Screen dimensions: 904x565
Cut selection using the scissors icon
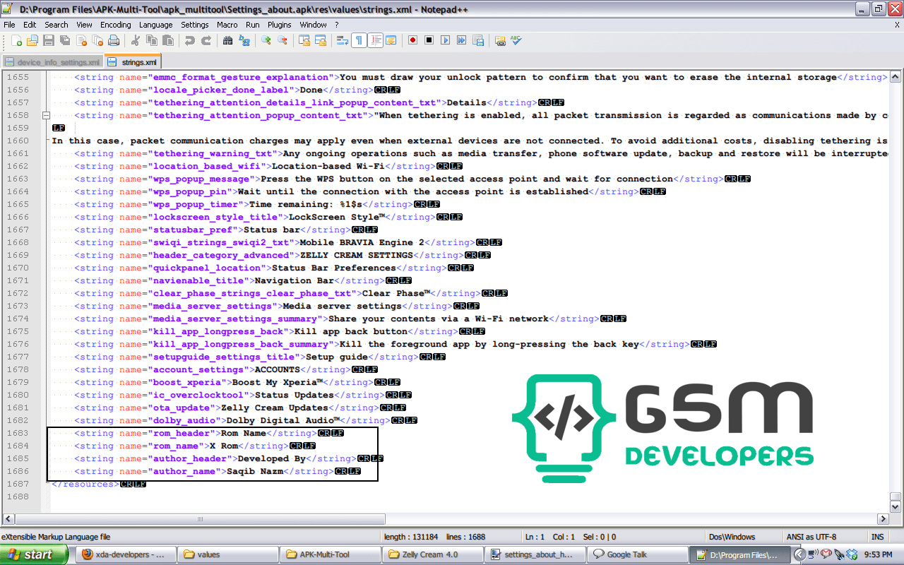(x=135, y=40)
